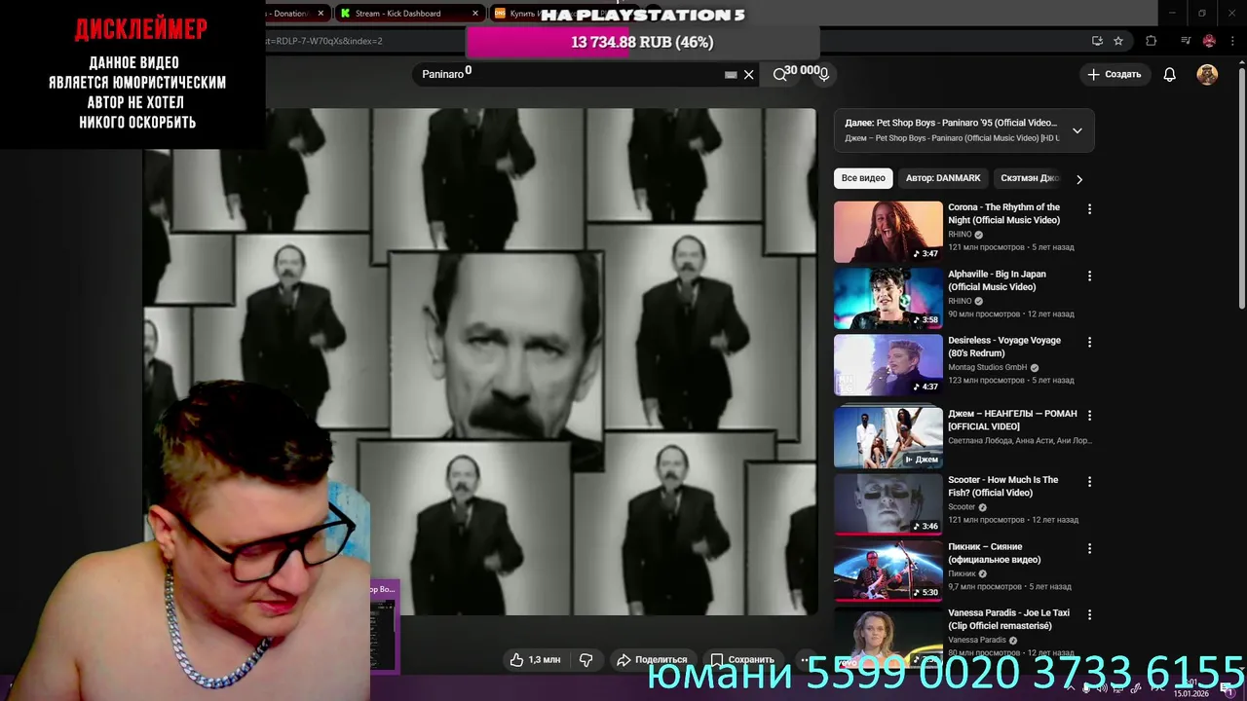Like the video with 1,3 млн likes
1247x701 pixels.
coord(535,659)
